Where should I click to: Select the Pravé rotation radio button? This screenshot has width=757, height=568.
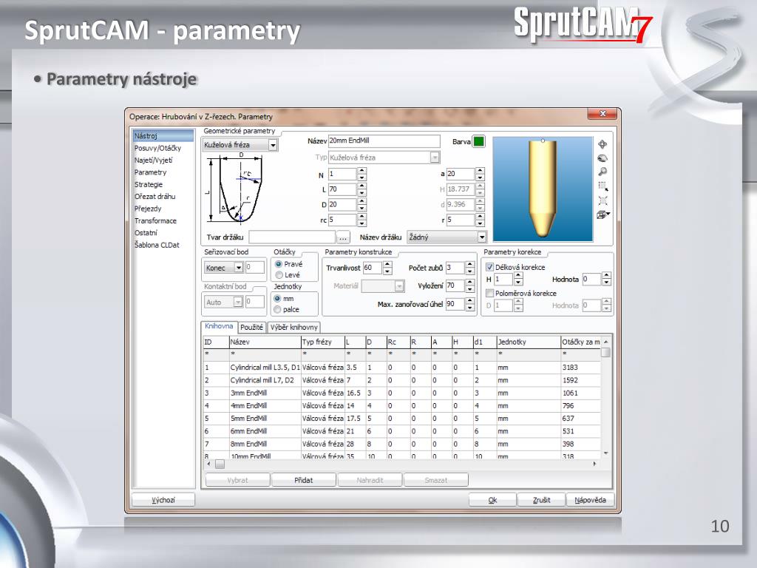tap(279, 264)
